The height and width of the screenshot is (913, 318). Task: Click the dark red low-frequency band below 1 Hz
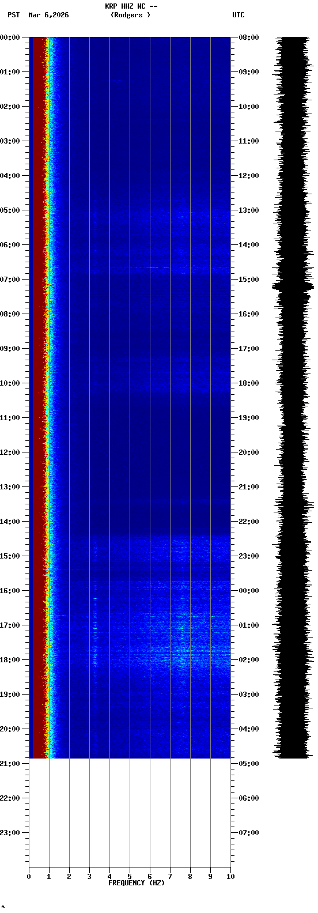tap(38, 398)
